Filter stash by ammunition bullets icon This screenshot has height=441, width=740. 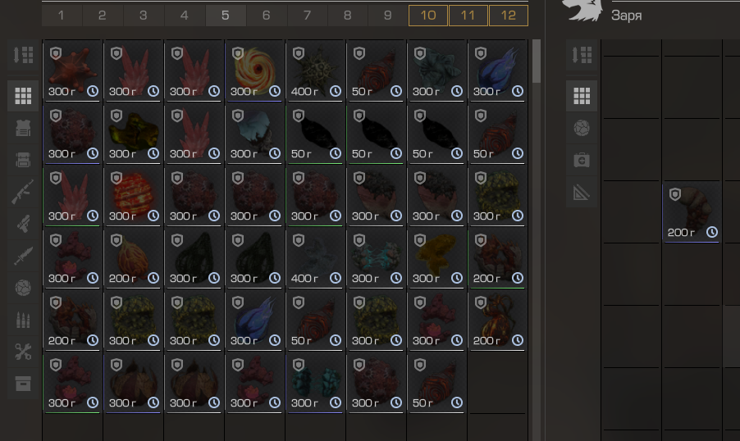pos(23,320)
